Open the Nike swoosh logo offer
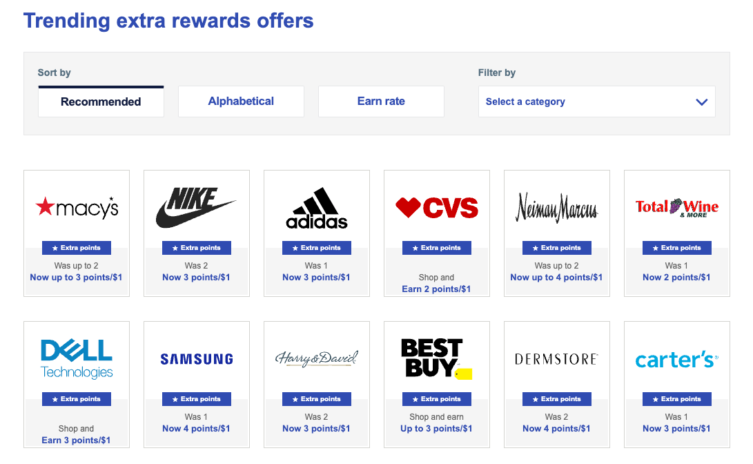 [x=196, y=207]
